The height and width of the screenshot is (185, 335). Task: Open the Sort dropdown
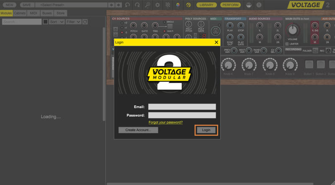coord(57,22)
